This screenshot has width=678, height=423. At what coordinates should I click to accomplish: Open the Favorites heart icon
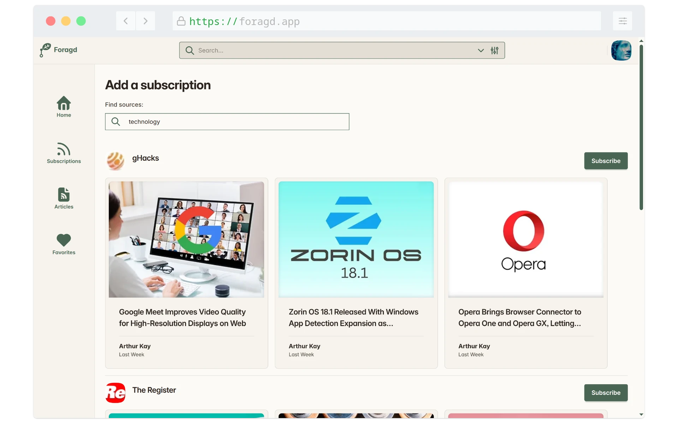click(64, 240)
